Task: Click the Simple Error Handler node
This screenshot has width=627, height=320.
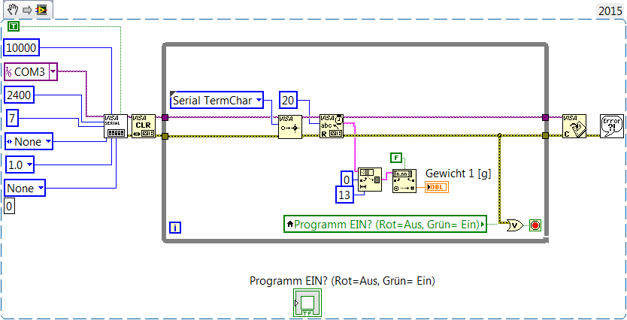Action: click(612, 126)
